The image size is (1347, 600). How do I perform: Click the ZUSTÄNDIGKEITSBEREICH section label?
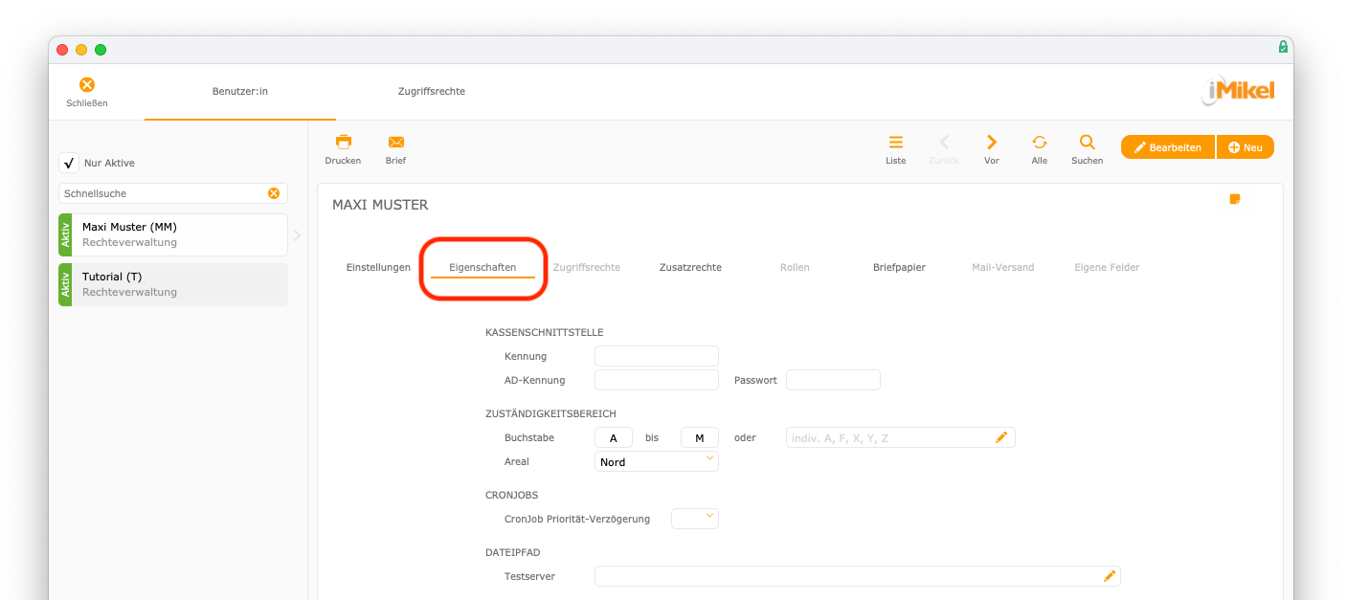(550, 413)
